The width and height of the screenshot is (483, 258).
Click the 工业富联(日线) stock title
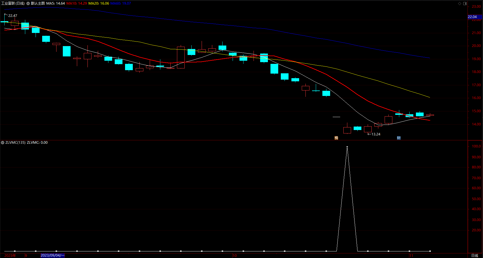13,3
